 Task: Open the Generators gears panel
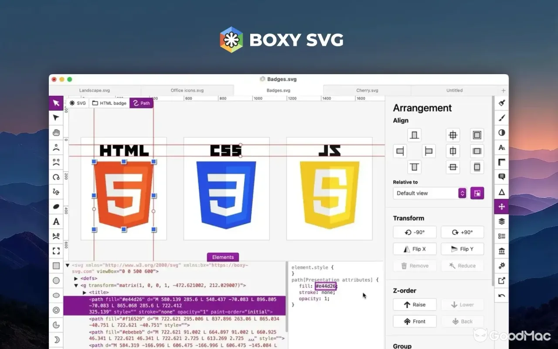pos(502,266)
